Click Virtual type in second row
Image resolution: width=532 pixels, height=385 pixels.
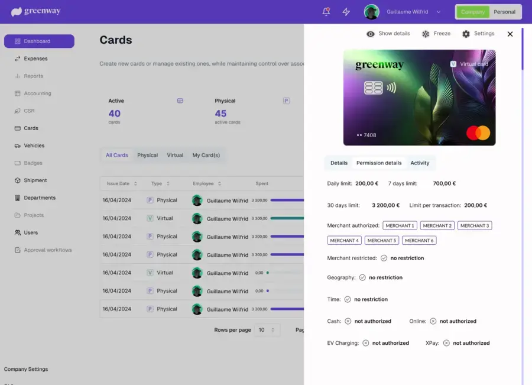coord(160,218)
